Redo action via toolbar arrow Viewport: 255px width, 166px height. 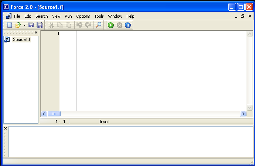pyautogui.click(x=88, y=25)
